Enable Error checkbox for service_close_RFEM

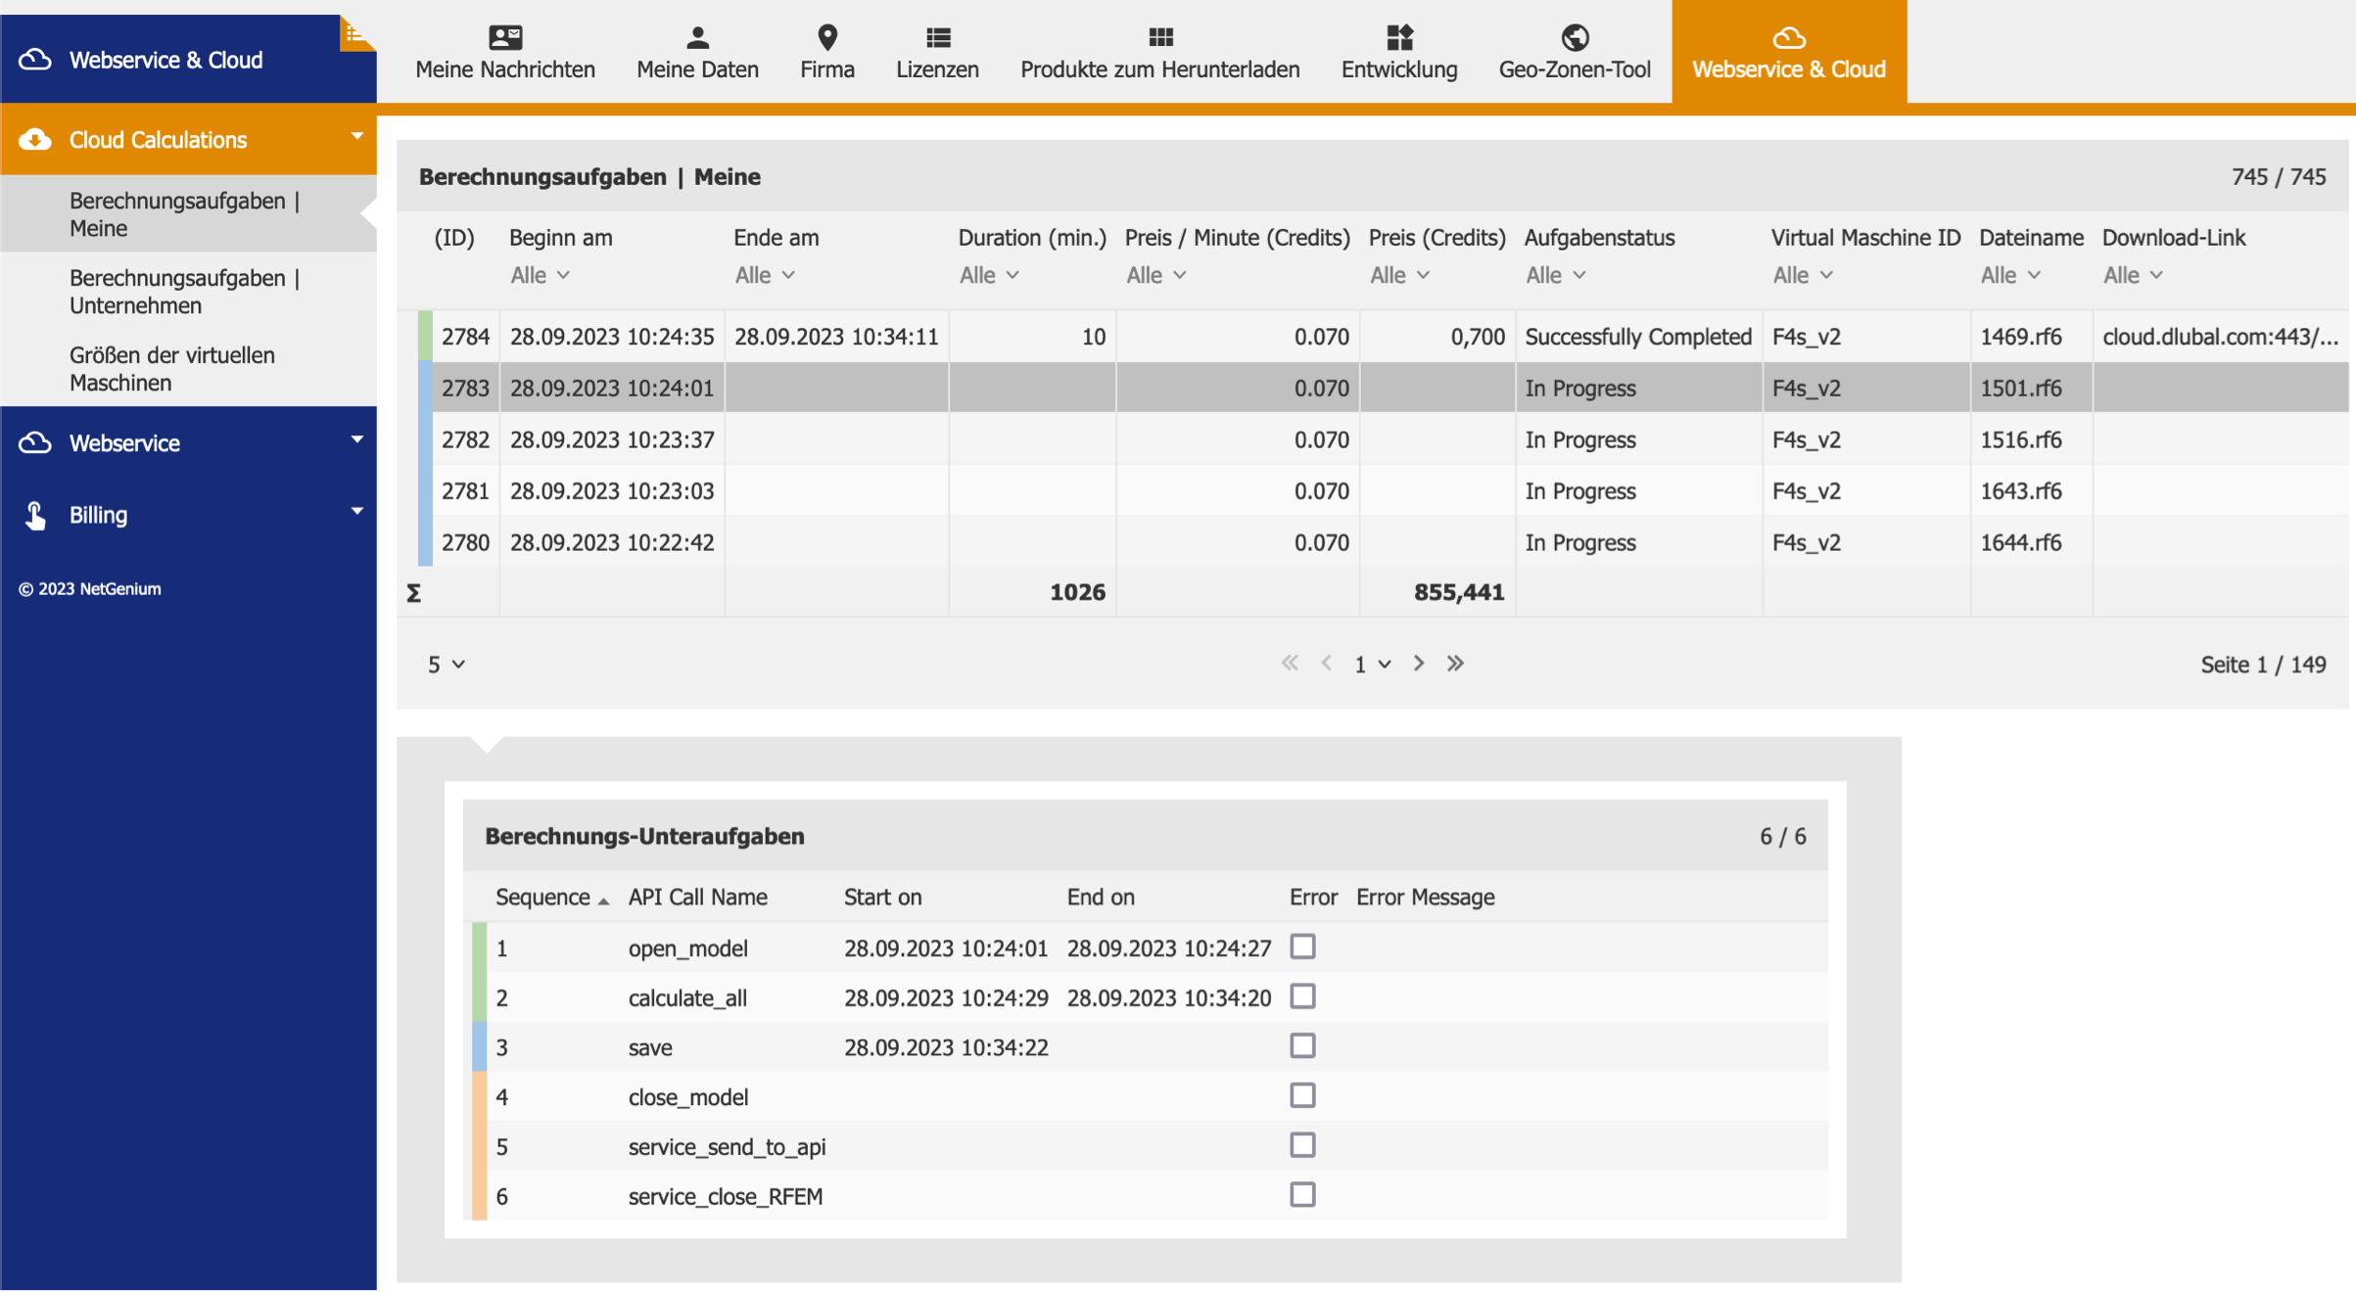click(x=1302, y=1195)
